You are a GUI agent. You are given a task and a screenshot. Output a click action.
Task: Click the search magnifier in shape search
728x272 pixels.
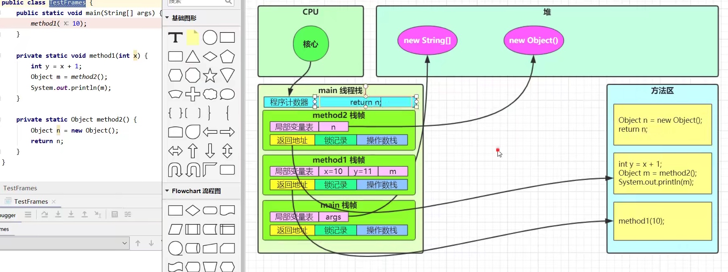pyautogui.click(x=229, y=2)
